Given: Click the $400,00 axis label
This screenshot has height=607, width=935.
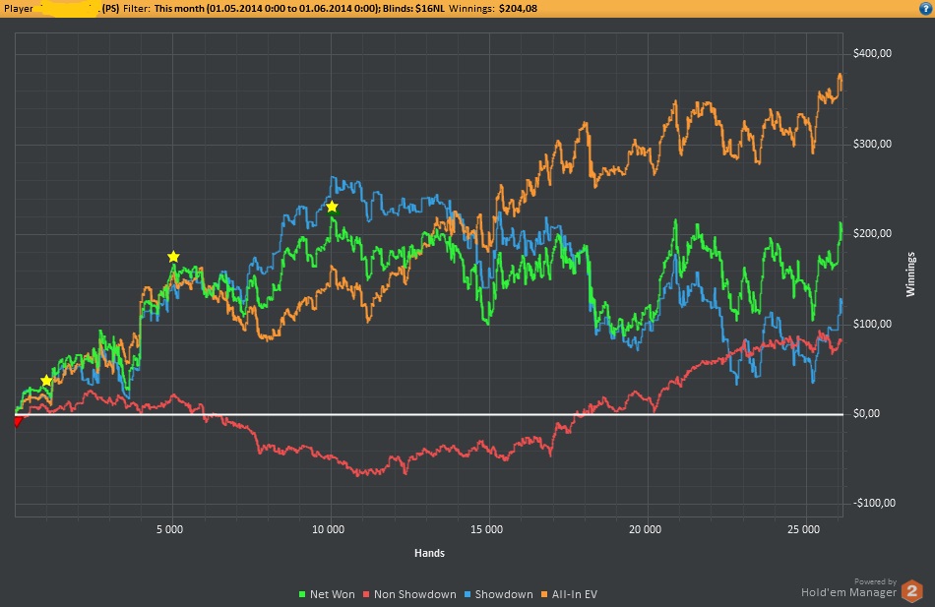Looking at the screenshot, I should point(872,54).
